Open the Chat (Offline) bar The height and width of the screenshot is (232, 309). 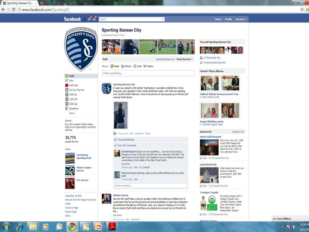pyautogui.click(x=291, y=219)
